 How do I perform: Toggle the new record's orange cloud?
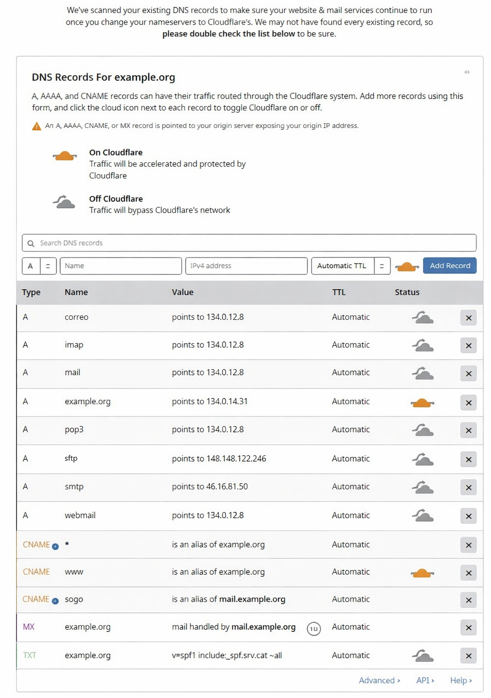(x=407, y=267)
